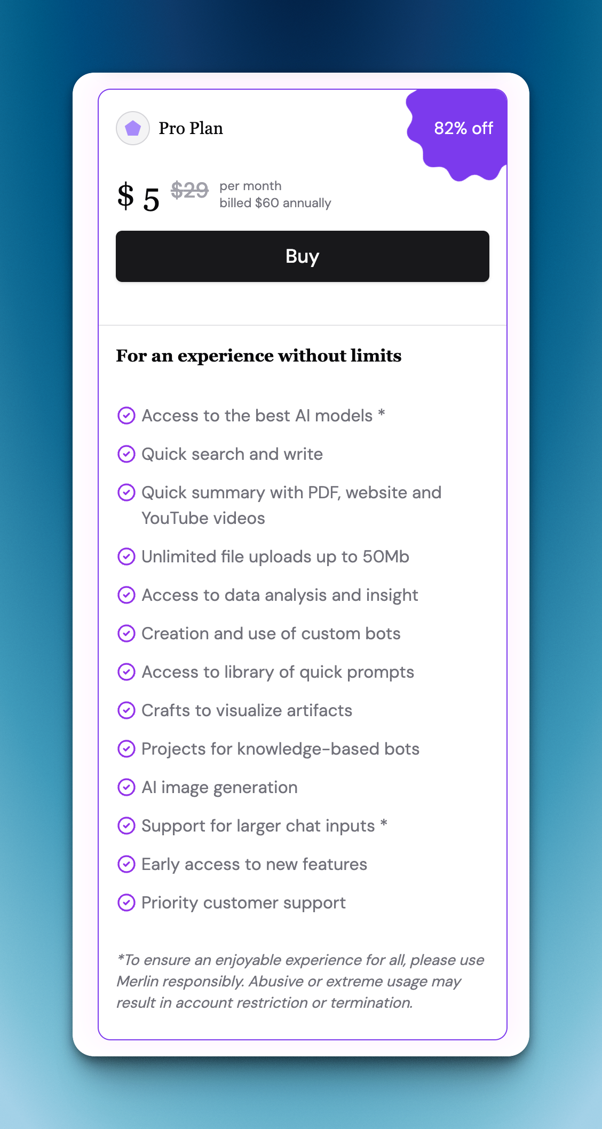Click checkmark beside library of quick prompts
602x1129 pixels.
pos(126,672)
